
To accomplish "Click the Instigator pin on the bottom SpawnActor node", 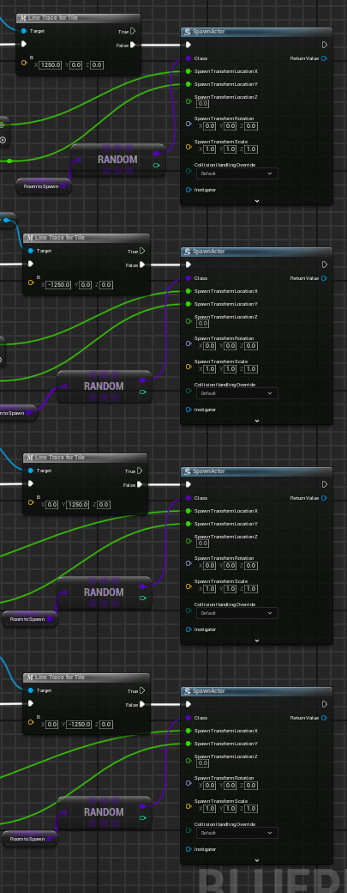I will pos(188,849).
